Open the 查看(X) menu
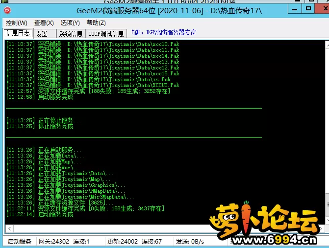The image size is (329, 248). point(44,23)
